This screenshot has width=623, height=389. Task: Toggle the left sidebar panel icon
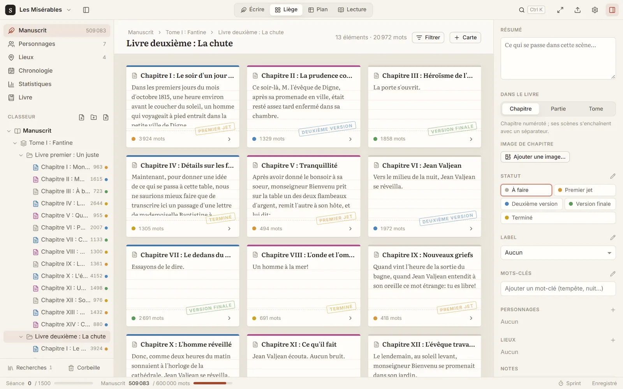(86, 10)
